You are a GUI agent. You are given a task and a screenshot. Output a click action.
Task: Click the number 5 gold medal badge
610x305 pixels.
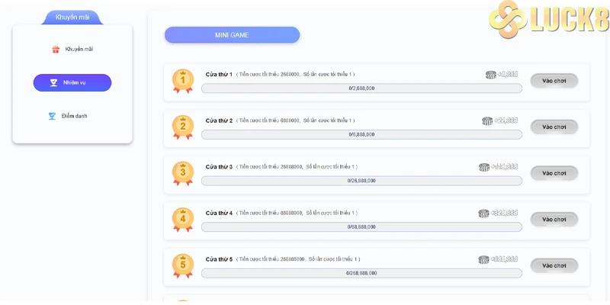pyautogui.click(x=183, y=265)
